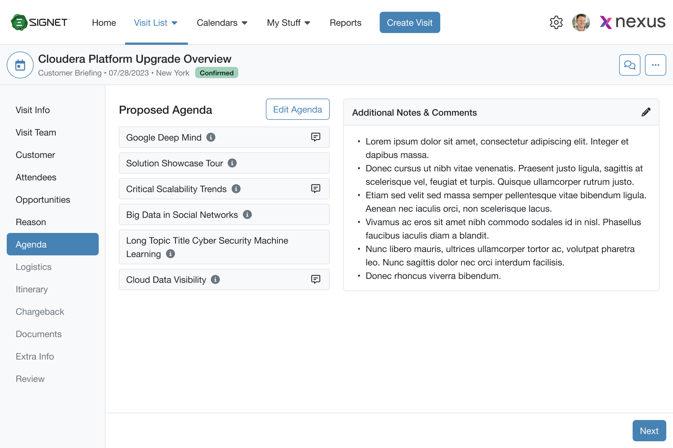The image size is (673, 448).
Task: Click the Cloudera Platform Upgrade Overview title
Action: [x=135, y=59]
